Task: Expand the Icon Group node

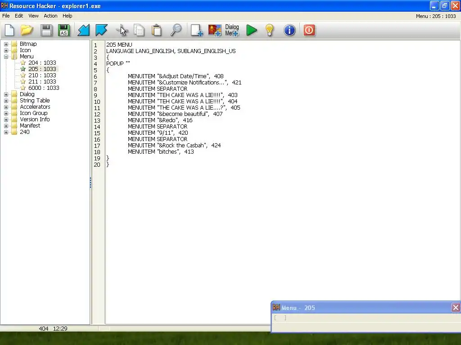Action: (x=6, y=113)
